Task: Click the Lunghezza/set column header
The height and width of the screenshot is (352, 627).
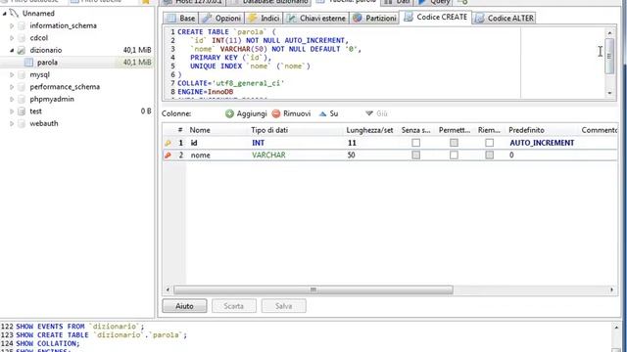Action: 370,130
